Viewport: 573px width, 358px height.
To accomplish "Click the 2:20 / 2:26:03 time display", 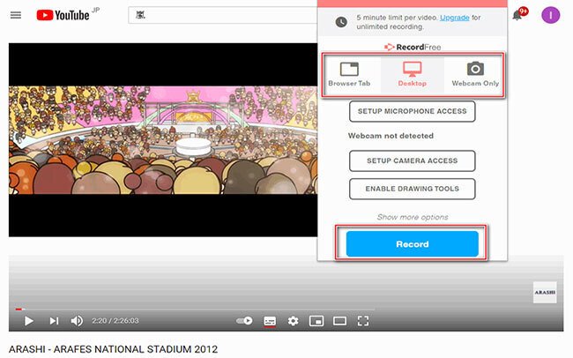I will 115,321.
